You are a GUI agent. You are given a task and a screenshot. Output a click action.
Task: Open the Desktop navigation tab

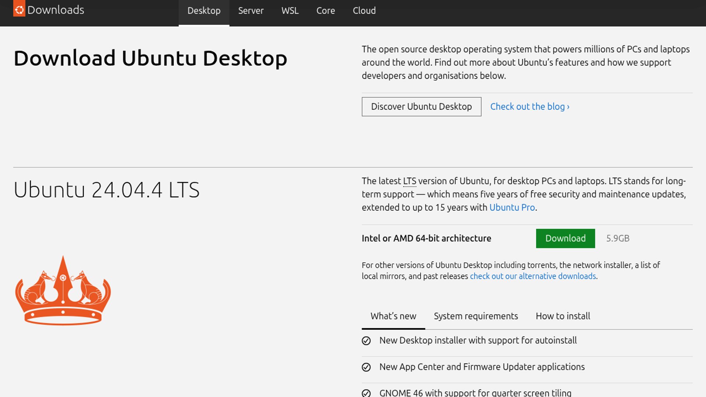[204, 11]
